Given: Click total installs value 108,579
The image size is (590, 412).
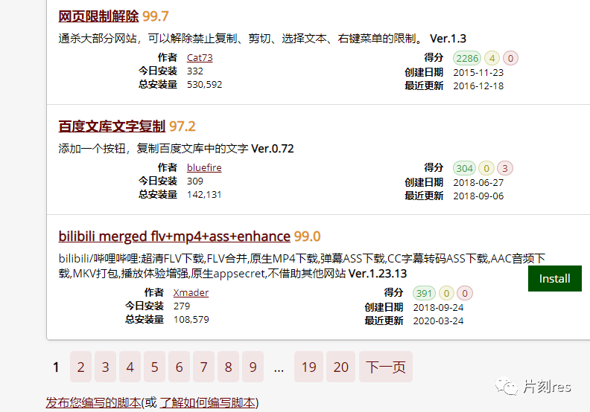Looking at the screenshot, I should [x=191, y=320].
